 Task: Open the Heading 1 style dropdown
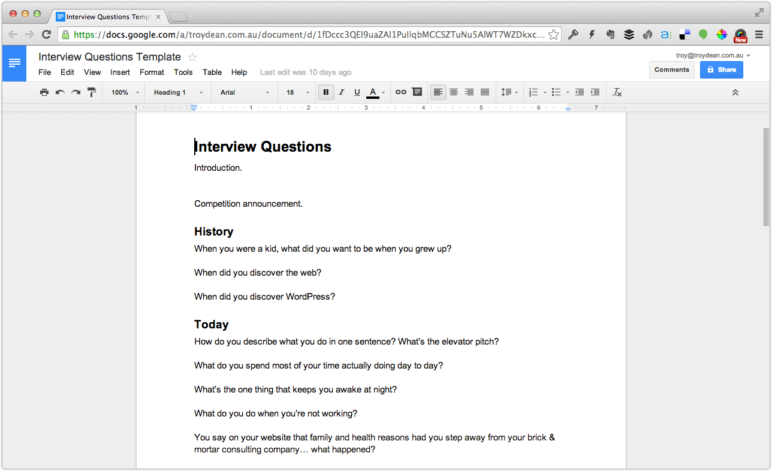point(178,92)
